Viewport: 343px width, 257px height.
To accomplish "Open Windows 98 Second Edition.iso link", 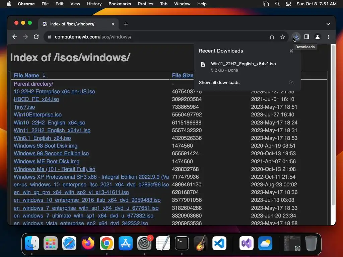I will 51,153.
